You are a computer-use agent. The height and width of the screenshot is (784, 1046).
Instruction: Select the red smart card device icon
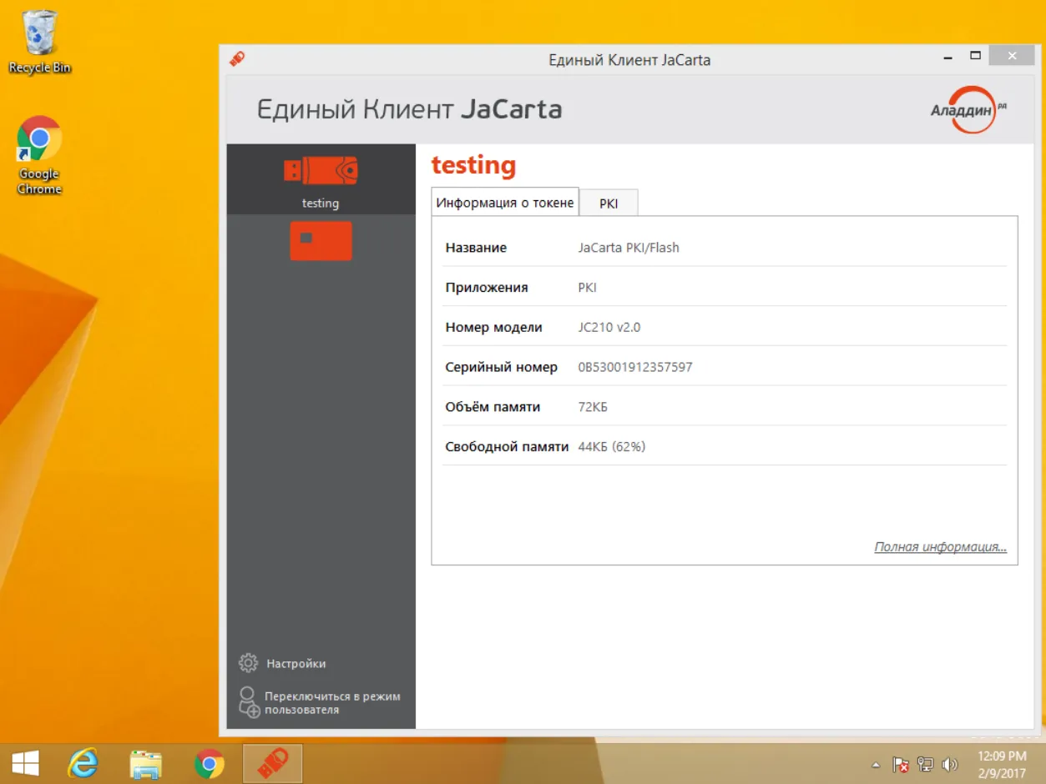point(321,241)
